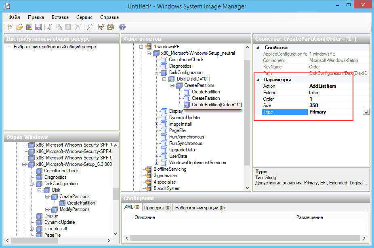This screenshot has width=374, height=248.
Task: Click the Paste clipboard toolbar icon
Action: coord(68,27)
